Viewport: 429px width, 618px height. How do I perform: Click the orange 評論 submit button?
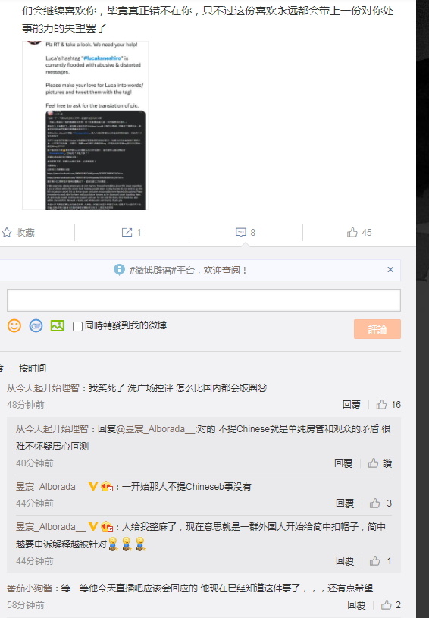pos(377,329)
